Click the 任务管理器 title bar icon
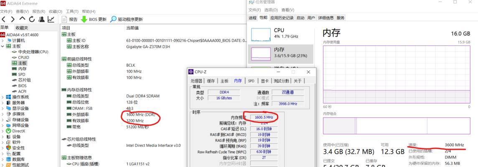This screenshot has height=167, width=478. click(251, 2)
